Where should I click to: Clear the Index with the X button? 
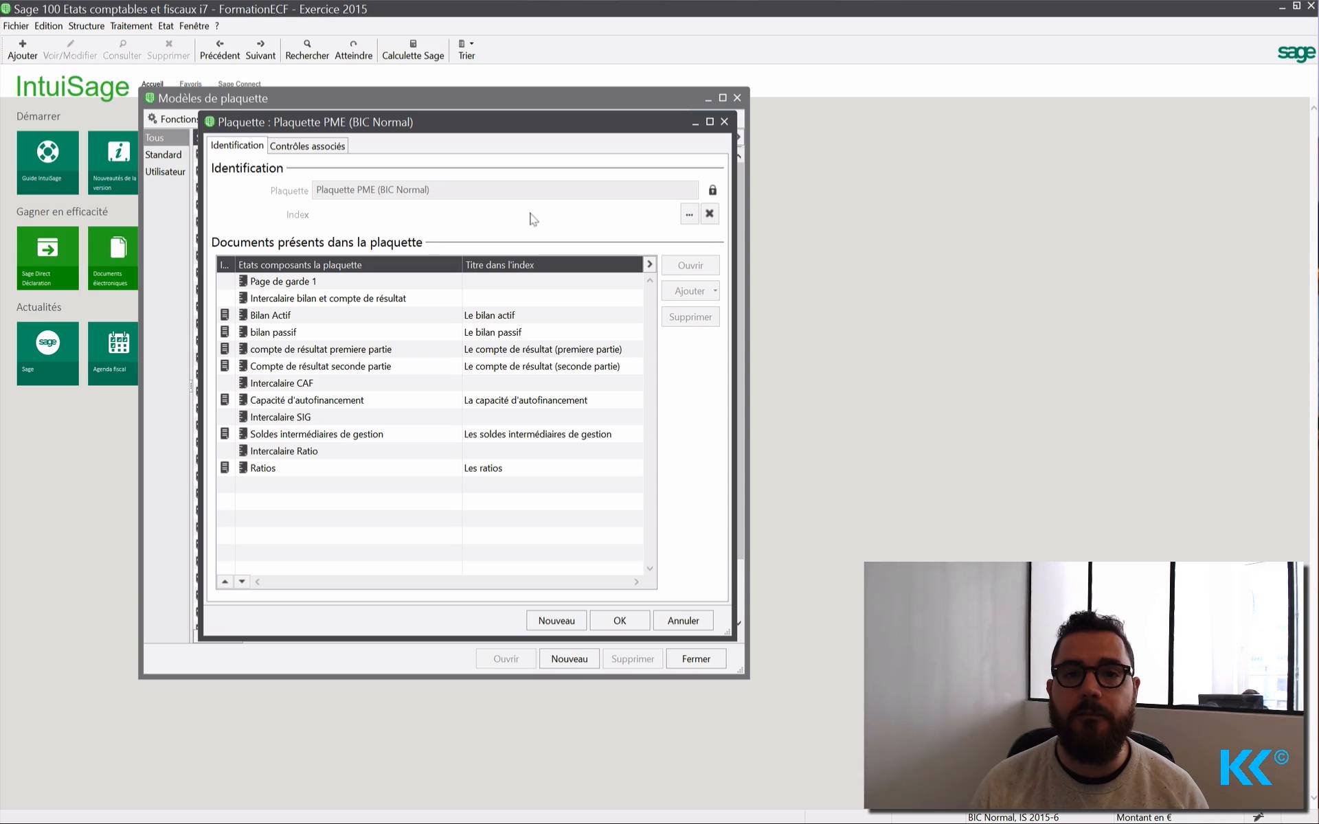point(710,214)
